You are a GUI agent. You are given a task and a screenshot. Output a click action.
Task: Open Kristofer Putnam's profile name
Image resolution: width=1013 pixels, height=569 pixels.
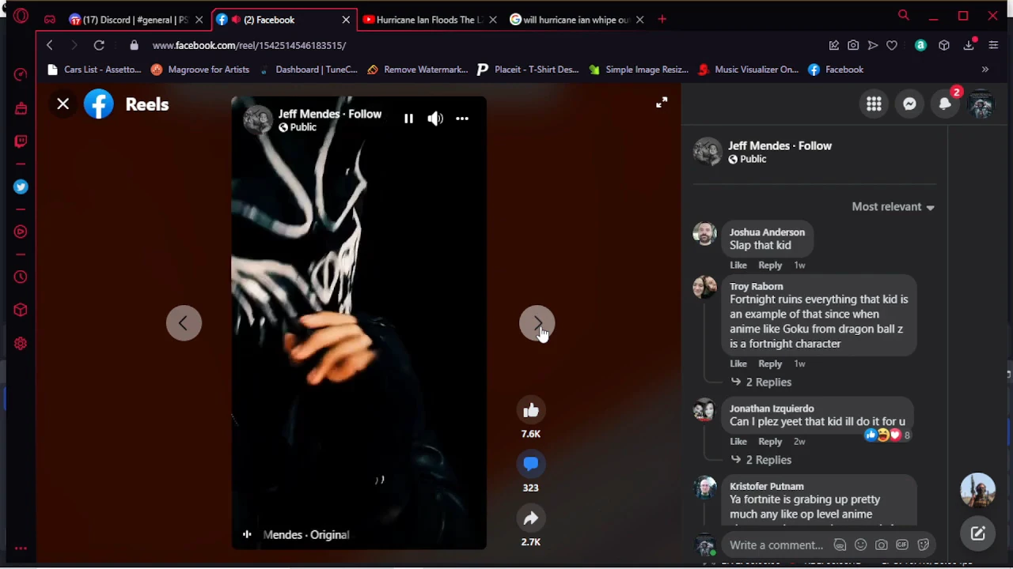[x=766, y=487]
